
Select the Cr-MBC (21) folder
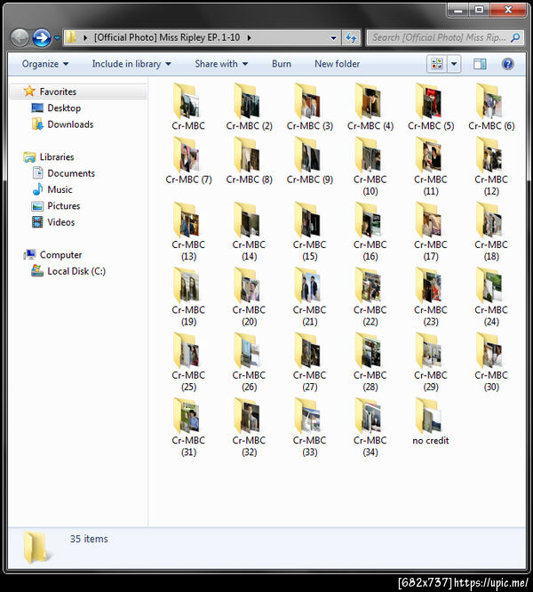pos(310,297)
